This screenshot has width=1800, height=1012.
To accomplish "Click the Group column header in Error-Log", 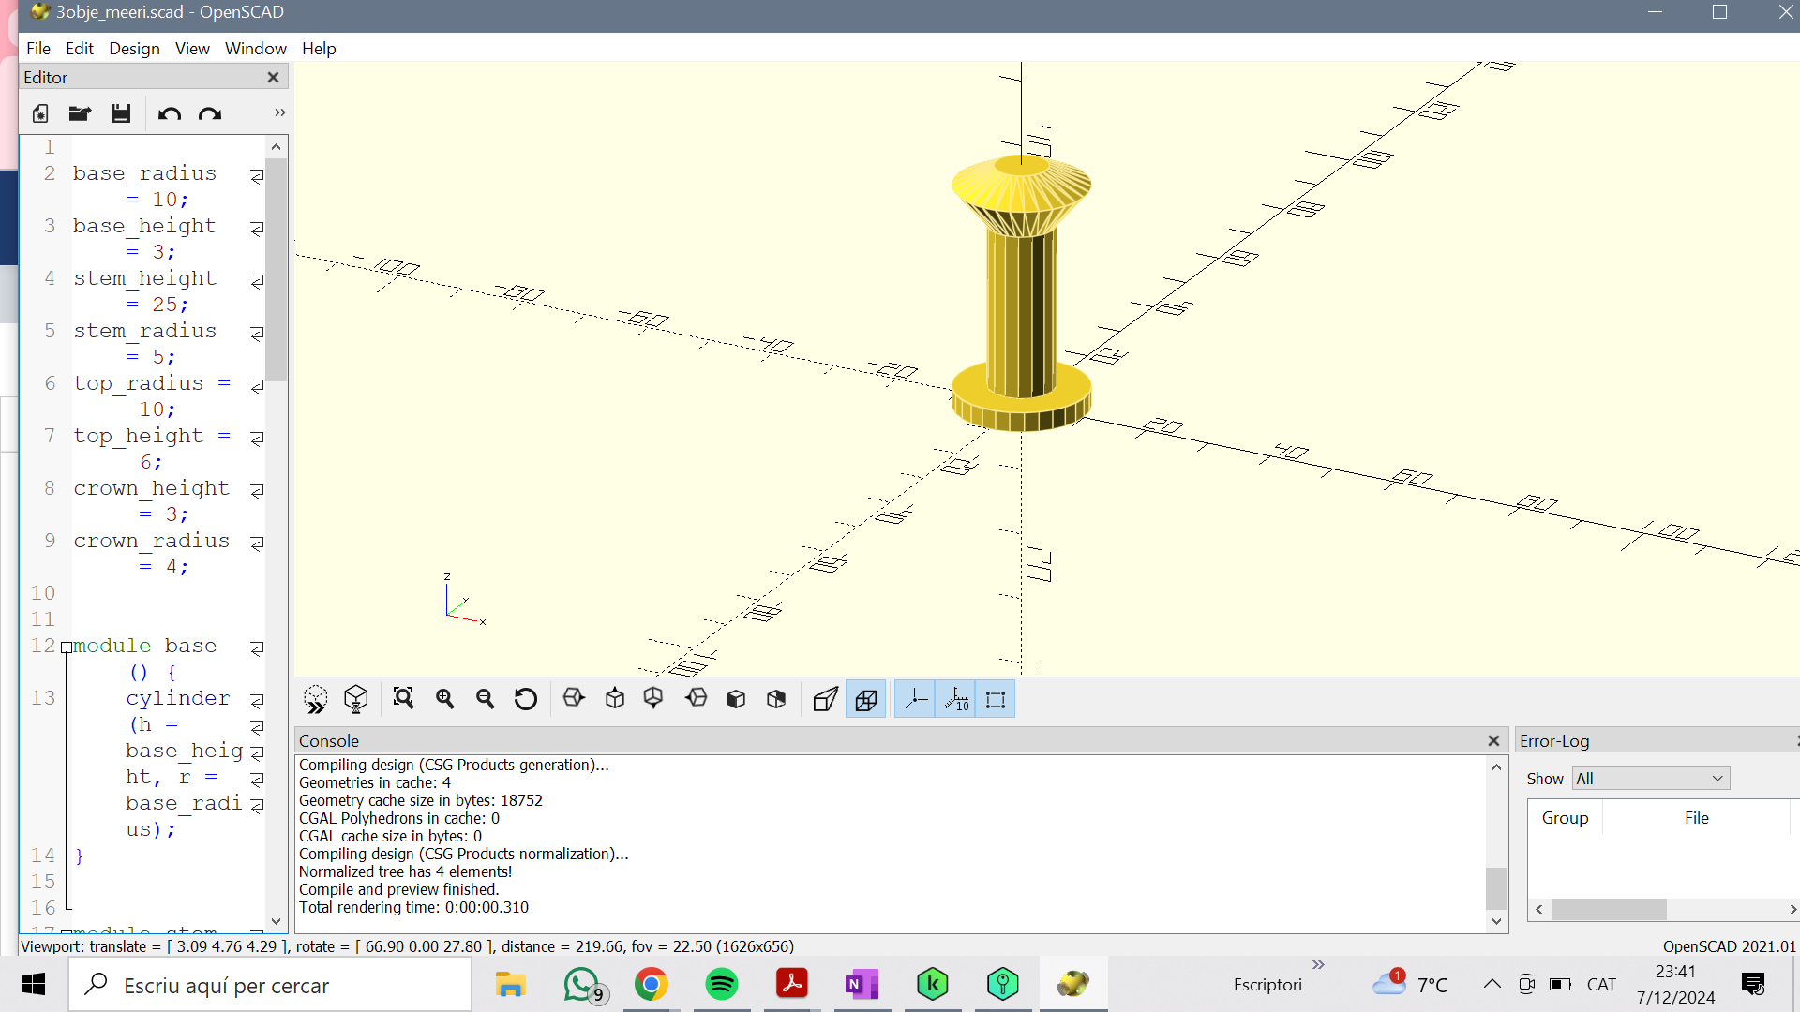I will pyautogui.click(x=1565, y=818).
